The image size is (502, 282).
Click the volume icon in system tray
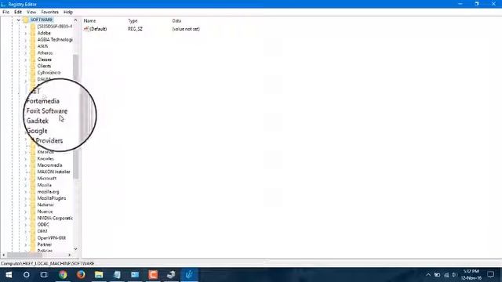point(453,275)
